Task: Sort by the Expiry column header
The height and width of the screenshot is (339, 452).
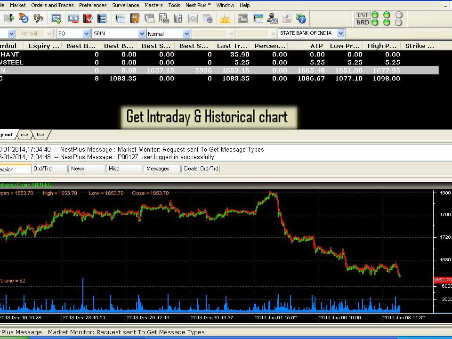Action: click(x=43, y=46)
